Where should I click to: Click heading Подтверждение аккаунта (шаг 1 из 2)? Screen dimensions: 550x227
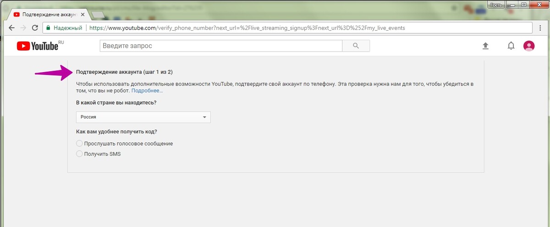[124, 72]
